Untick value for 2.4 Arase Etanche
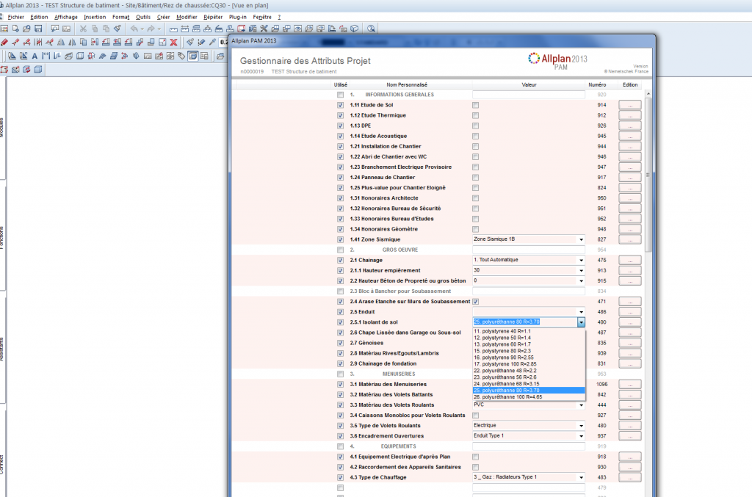This screenshot has width=752, height=497. click(475, 302)
